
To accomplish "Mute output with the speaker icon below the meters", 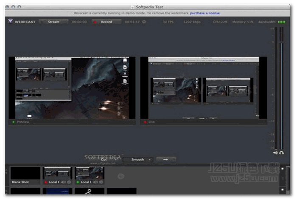I will [275, 153].
